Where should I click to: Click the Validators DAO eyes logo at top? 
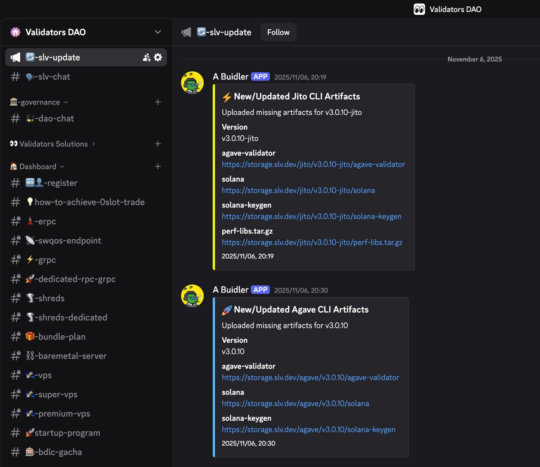point(419,9)
